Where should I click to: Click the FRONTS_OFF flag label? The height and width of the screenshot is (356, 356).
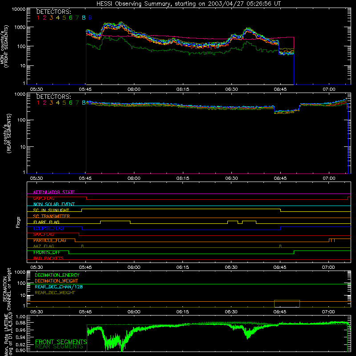[x=47, y=252]
